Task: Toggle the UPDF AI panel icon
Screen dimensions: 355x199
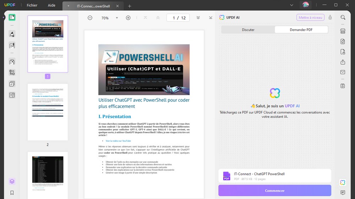Action: click(x=343, y=182)
